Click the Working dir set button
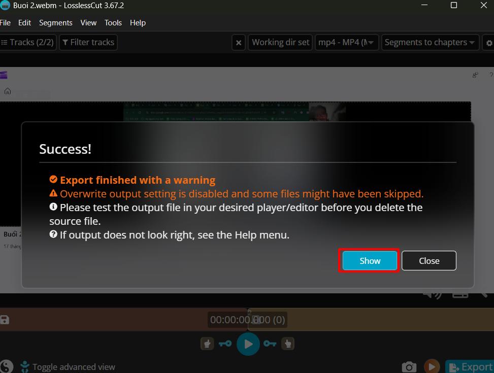Viewport: 494px width, 373px height. [x=280, y=42]
